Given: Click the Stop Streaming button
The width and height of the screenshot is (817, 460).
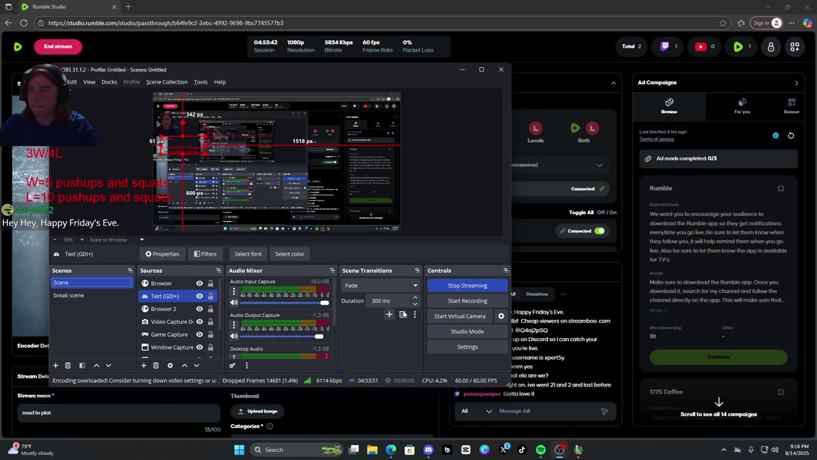Looking at the screenshot, I should point(467,286).
